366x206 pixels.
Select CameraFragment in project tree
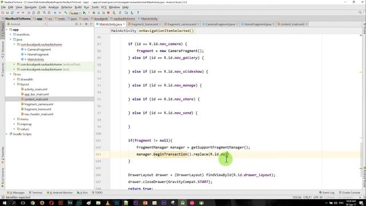39,50
